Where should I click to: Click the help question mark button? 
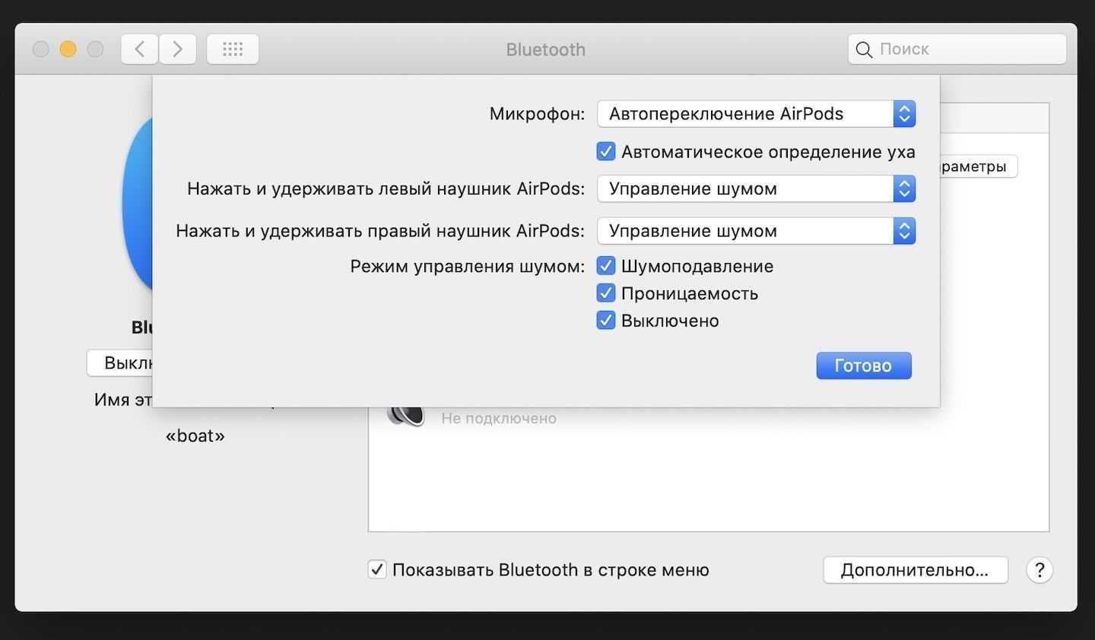pos(1039,569)
